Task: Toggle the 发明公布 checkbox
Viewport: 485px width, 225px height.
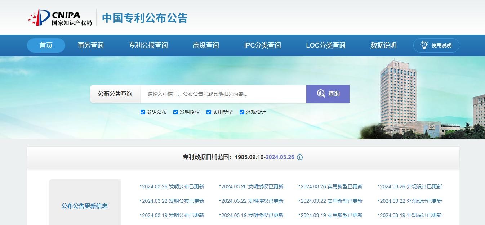Action: [143, 112]
